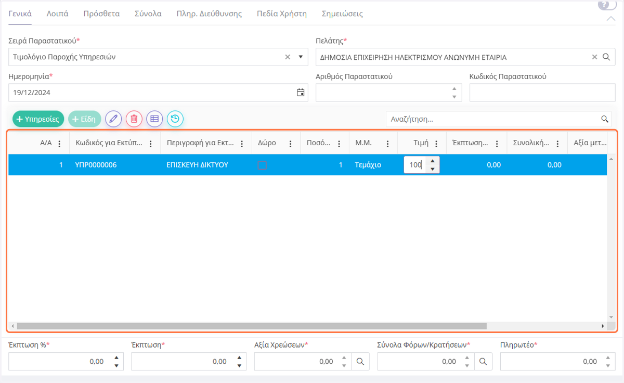The height and width of the screenshot is (383, 624).
Task: Toggle the help switch at top right
Action: tap(607, 5)
